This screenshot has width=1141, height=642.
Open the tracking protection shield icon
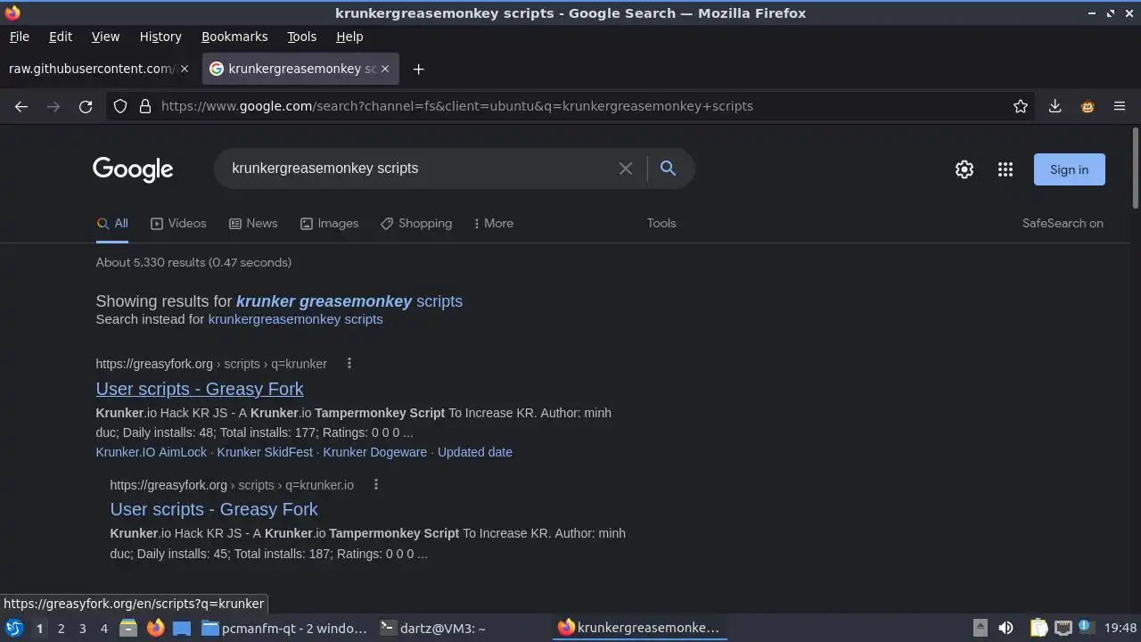coord(120,106)
